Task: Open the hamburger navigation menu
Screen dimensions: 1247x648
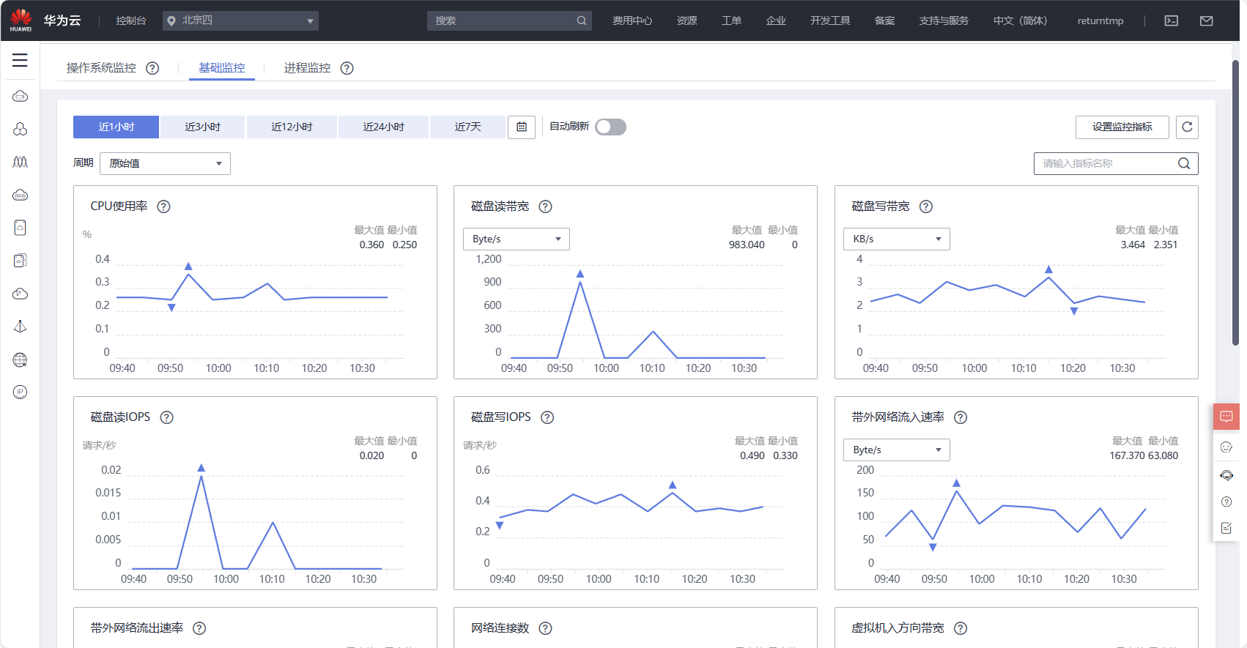Action: [20, 60]
